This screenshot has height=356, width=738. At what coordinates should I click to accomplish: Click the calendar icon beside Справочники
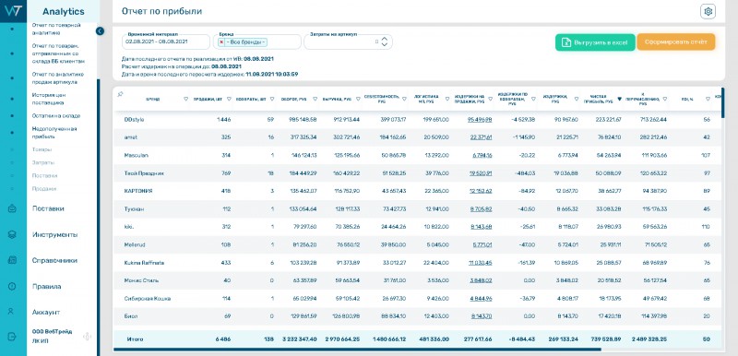[x=12, y=260]
